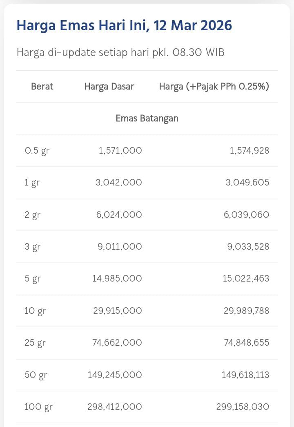Select the 0.5 gr weight cell
Image resolution: width=294 pixels, height=427 pixels.
[37, 150]
